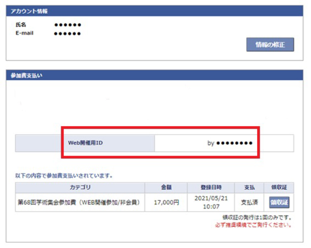Select the 参加費支払い section header
Screen dimensions: 311x248
pyautogui.click(x=27, y=75)
